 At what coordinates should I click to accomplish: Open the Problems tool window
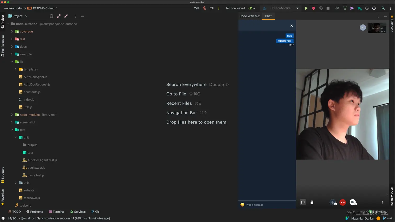coord(34,212)
